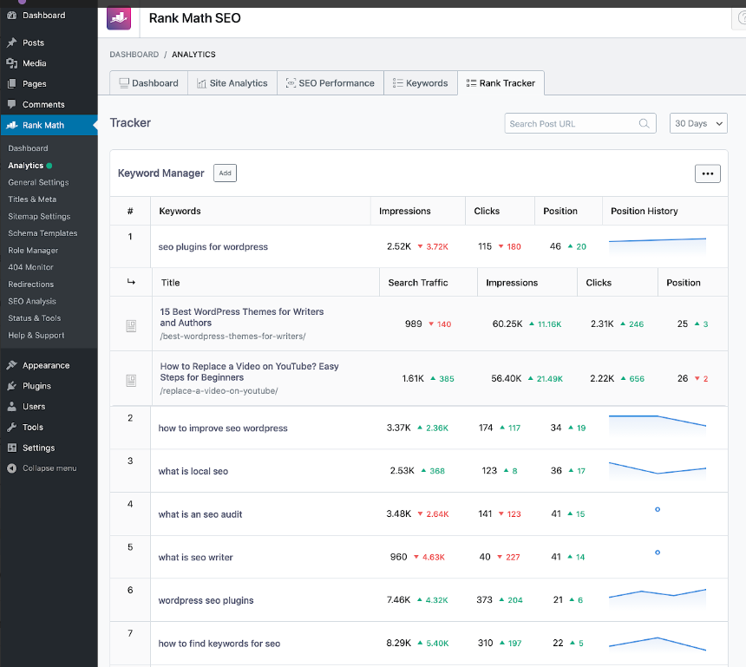The height and width of the screenshot is (667, 746).
Task: Click the icon on the SEO Performance tab
Action: point(291,83)
